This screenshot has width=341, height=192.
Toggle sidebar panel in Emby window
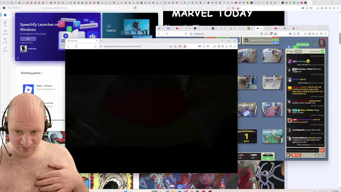218,46
